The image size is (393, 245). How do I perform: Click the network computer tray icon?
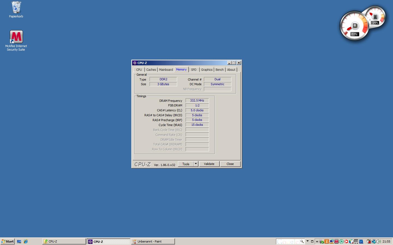[x=332, y=241]
